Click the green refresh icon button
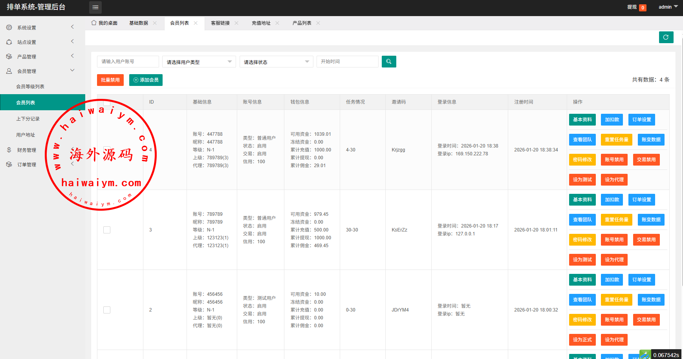683x359 pixels. 666,37
